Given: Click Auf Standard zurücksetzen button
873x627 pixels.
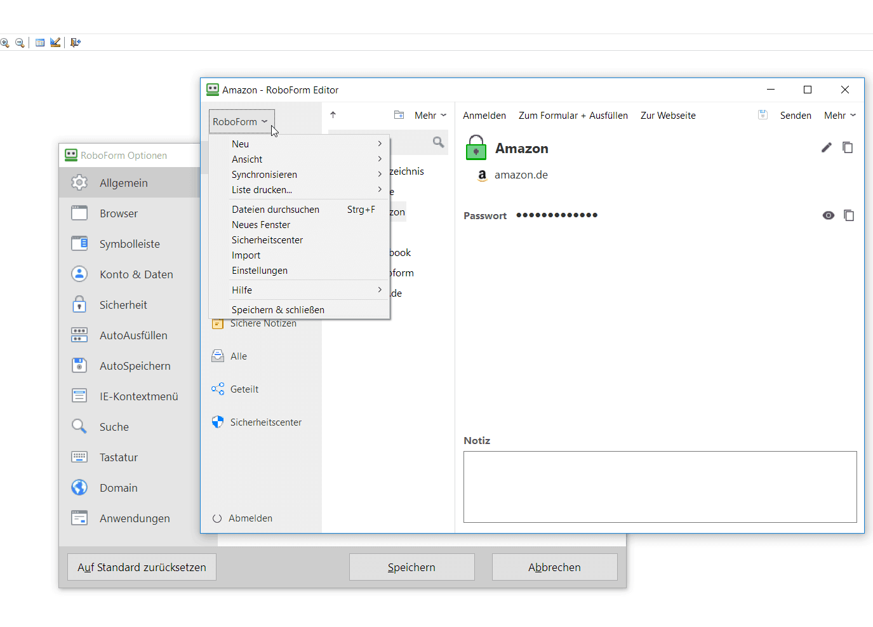Looking at the screenshot, I should coord(142,567).
